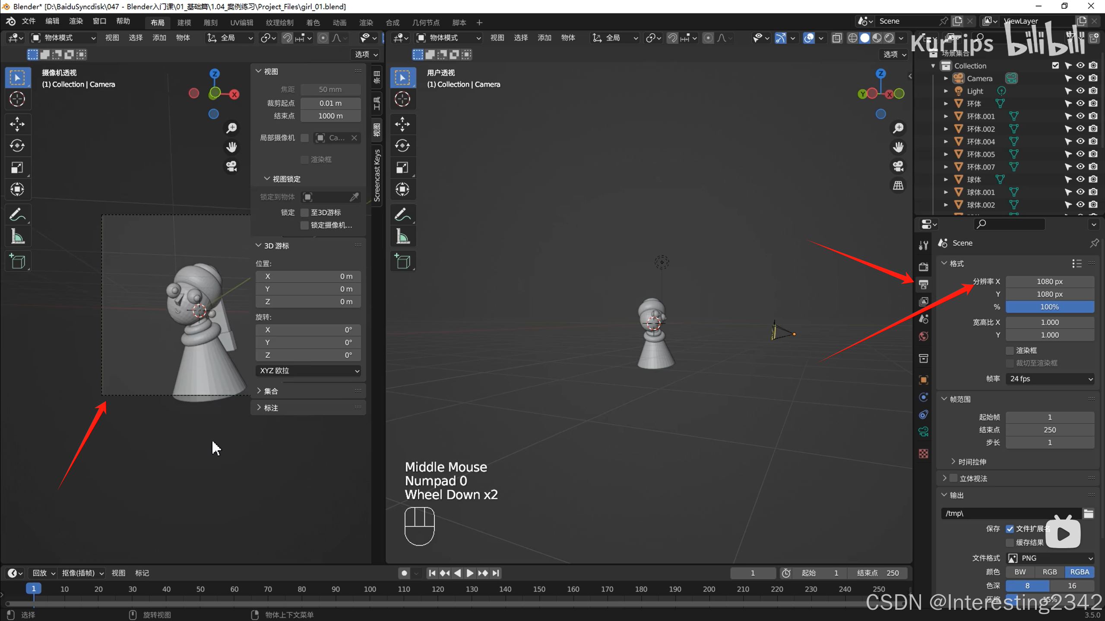The width and height of the screenshot is (1105, 621).
Task: Click the Add Cube tool in left viewport
Action: [17, 261]
